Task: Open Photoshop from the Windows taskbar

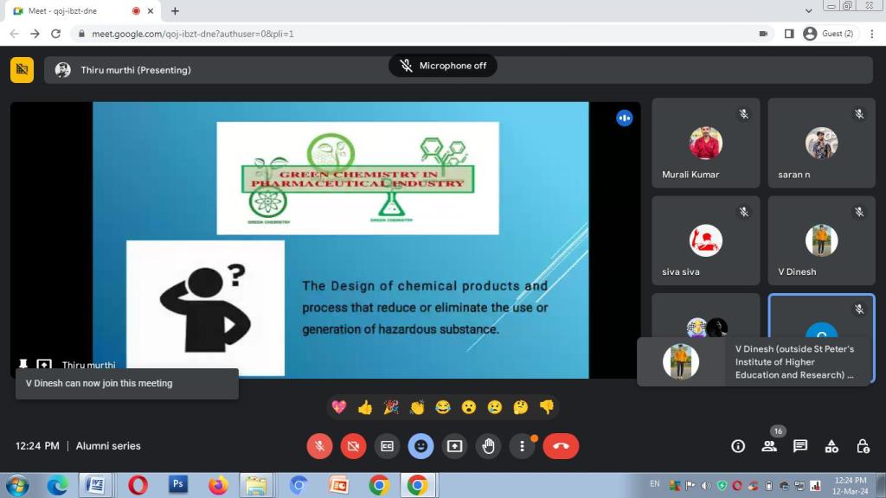Action: click(178, 485)
